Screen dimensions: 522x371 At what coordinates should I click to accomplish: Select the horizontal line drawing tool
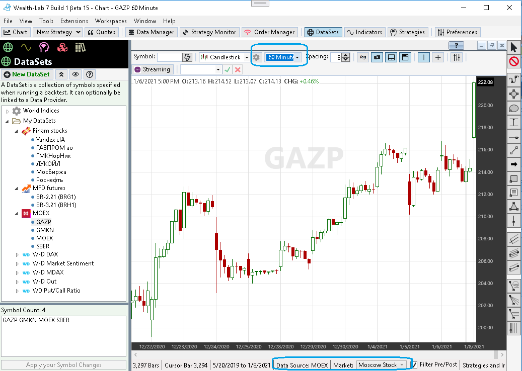tap(513, 137)
